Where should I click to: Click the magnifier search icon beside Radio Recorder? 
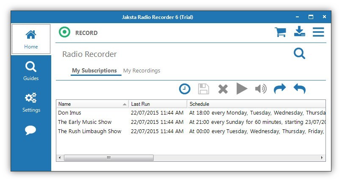(x=299, y=54)
